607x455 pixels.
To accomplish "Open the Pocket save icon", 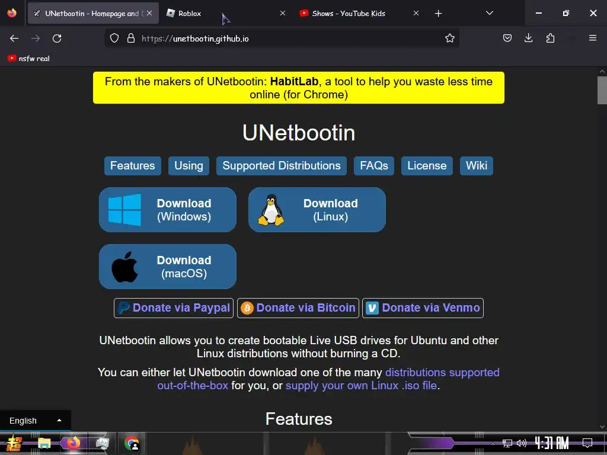I will 507,38.
